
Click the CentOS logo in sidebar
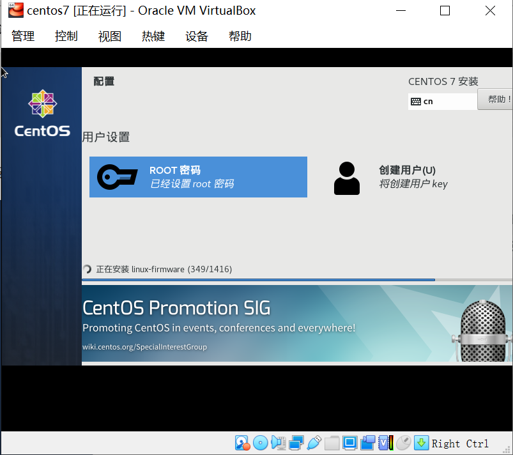42,113
